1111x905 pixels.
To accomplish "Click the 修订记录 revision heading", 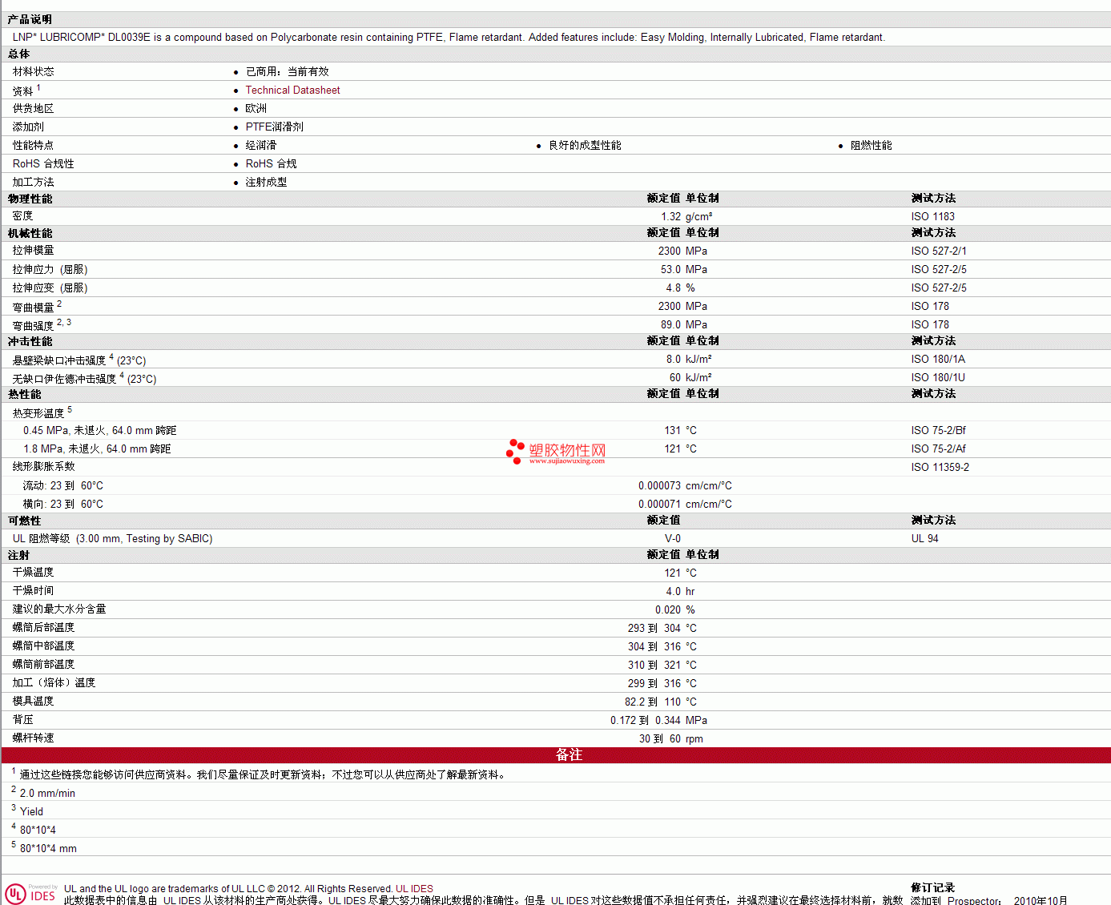I will pyautogui.click(x=932, y=888).
